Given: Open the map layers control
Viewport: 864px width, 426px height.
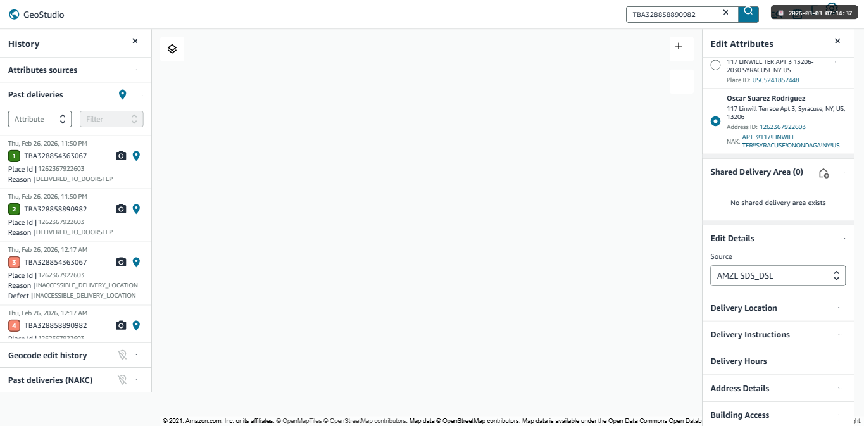Looking at the screenshot, I should tap(172, 49).
